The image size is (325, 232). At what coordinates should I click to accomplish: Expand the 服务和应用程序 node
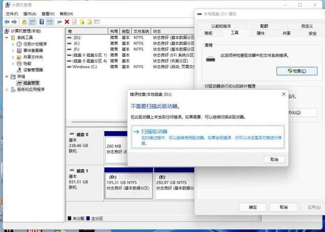(7, 89)
